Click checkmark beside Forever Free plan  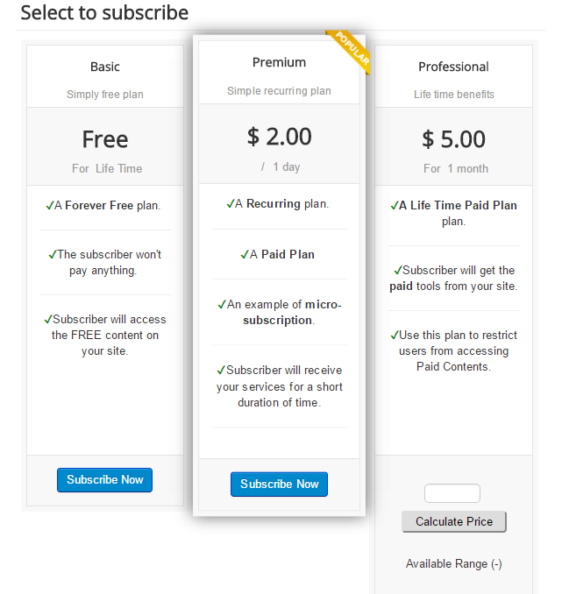click(49, 205)
